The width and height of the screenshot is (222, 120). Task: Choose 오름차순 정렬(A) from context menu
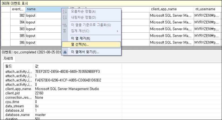pyautogui.click(x=91, y=12)
